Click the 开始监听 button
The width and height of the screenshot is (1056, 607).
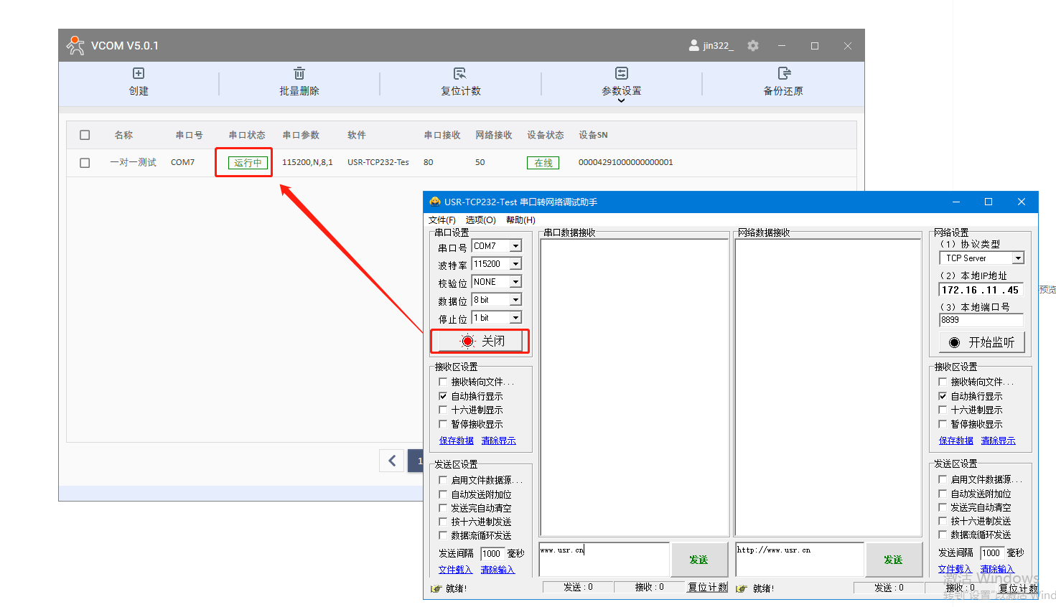click(981, 342)
